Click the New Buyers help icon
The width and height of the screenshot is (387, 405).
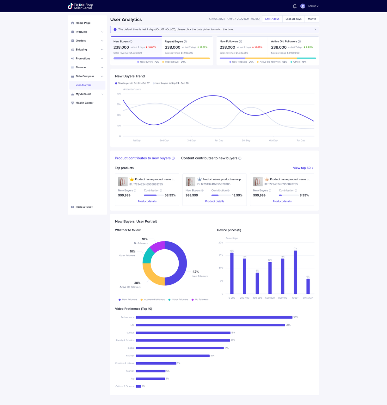[x=131, y=42]
